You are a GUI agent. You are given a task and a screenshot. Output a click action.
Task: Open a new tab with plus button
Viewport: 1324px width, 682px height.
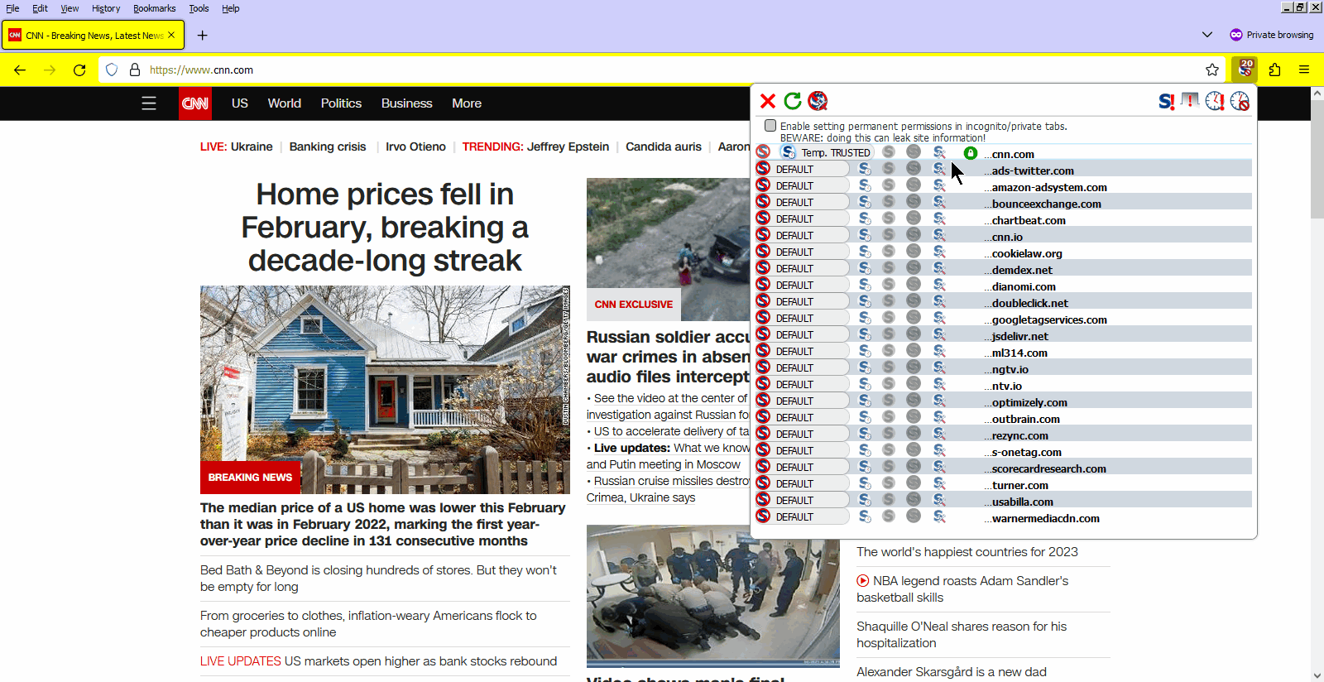(202, 35)
